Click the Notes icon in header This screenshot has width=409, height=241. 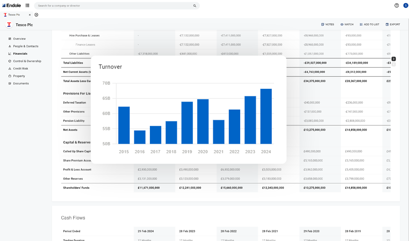pos(323,24)
